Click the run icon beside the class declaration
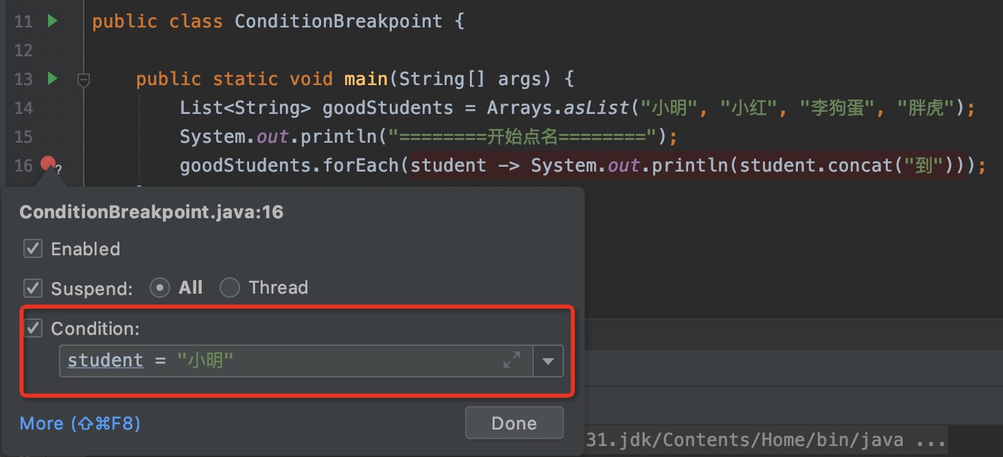Screen dimensions: 1003x457 [x=52, y=21]
